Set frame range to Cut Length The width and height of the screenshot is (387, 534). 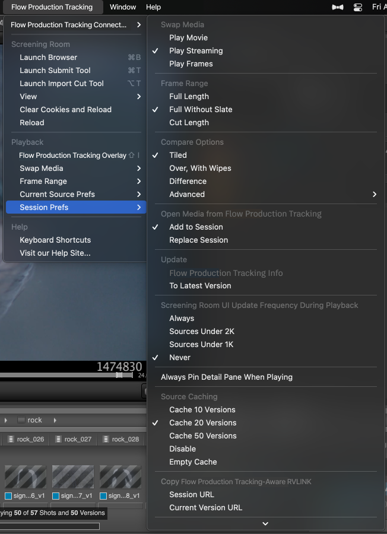(266, 123)
